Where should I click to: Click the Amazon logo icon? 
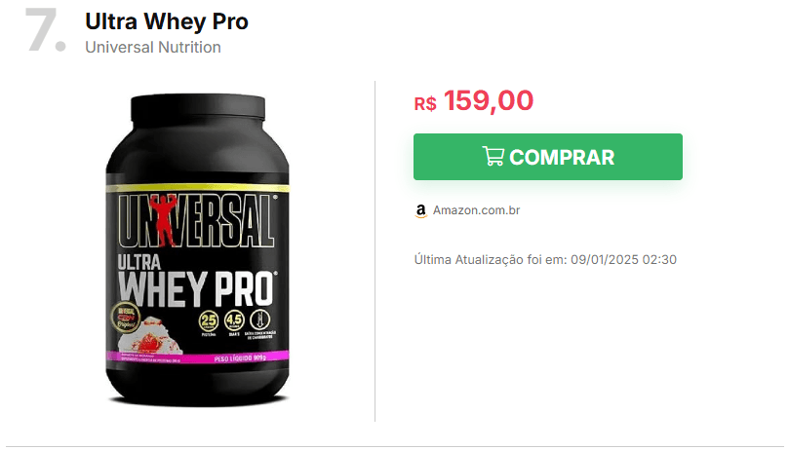click(x=420, y=211)
